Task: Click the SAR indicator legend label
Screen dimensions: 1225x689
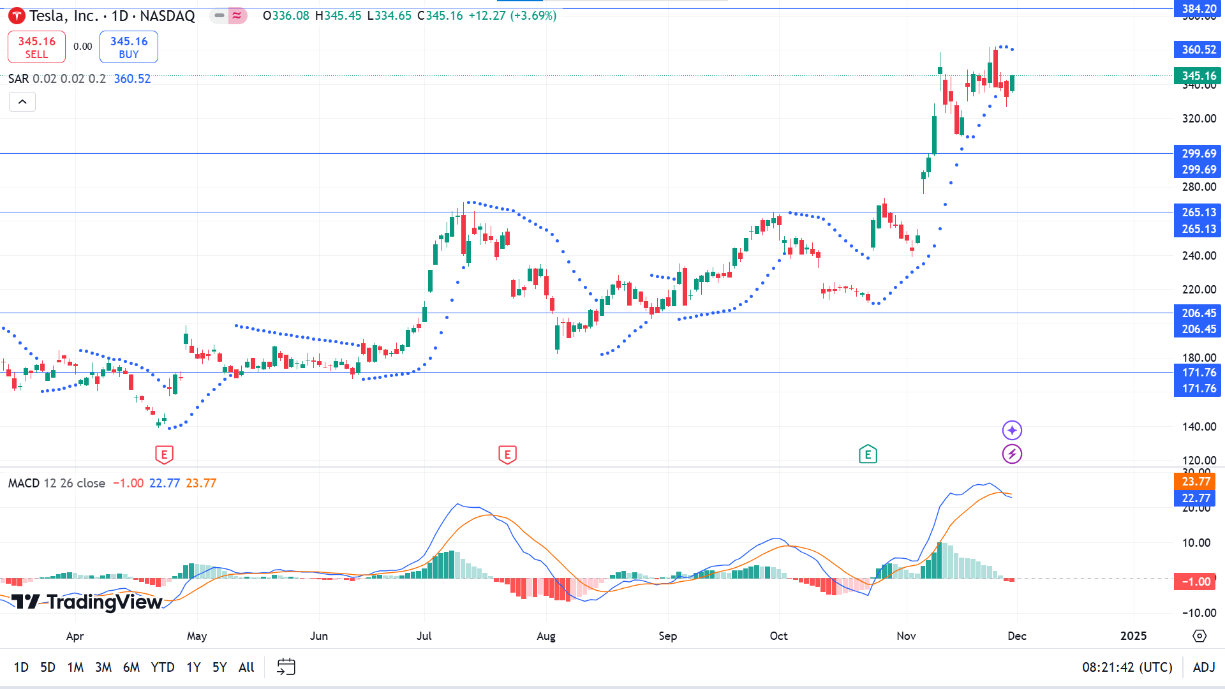Action: click(x=19, y=78)
